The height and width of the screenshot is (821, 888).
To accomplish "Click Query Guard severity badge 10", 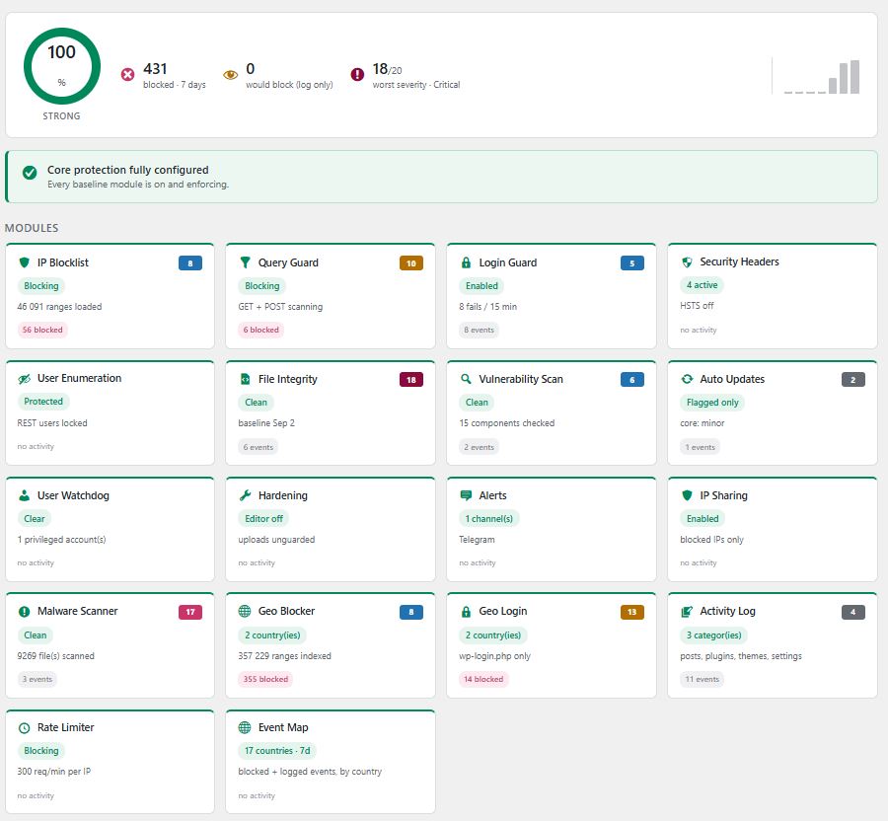I will 411,263.
